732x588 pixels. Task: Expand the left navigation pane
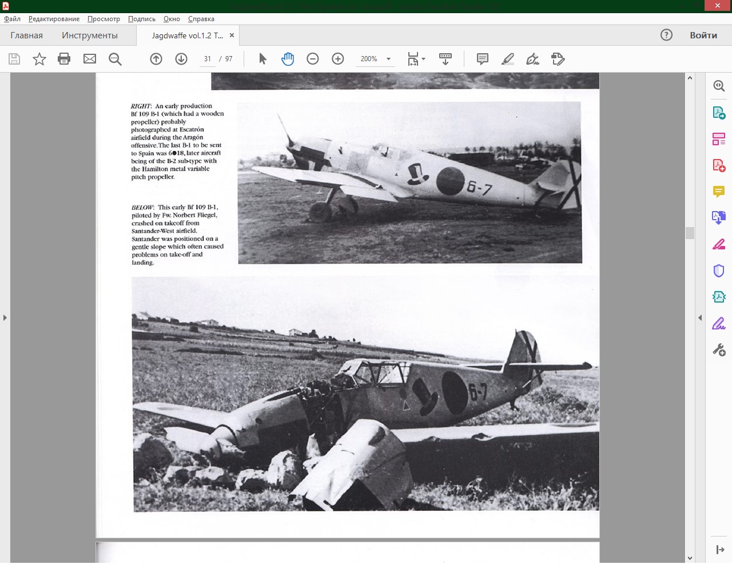point(5,317)
